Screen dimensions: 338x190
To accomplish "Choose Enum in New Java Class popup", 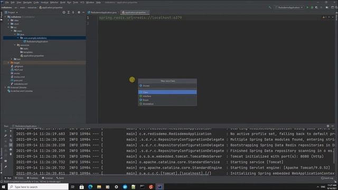I will click(167, 100).
